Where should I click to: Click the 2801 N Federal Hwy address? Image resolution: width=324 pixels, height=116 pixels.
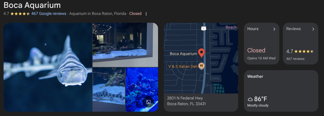[x=185, y=98]
